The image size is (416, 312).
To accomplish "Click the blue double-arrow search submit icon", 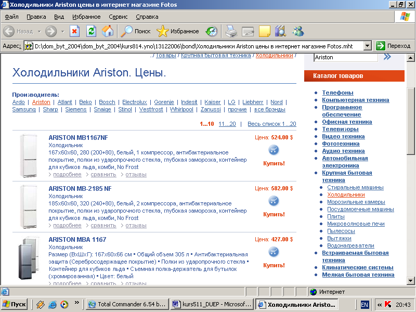I will (x=387, y=57).
